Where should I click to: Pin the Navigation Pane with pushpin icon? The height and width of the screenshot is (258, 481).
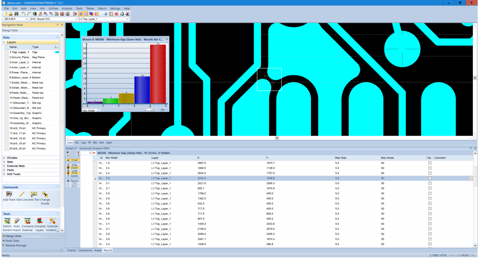57,25
